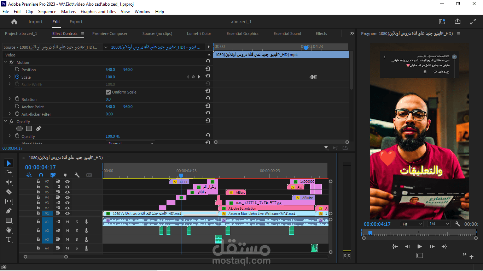Select the Track Select Forward tool
Screen dimensions: 483x271
tap(9, 173)
